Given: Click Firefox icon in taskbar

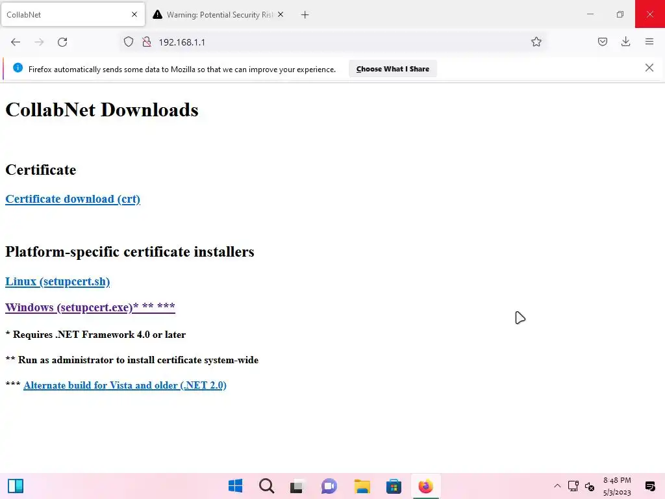Looking at the screenshot, I should point(425,486).
